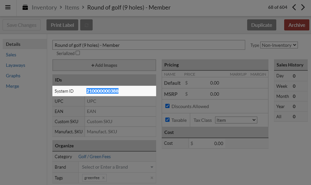Viewport: 311px width, 185px height.
Task: Click the Default price field
Action: tap(204, 83)
